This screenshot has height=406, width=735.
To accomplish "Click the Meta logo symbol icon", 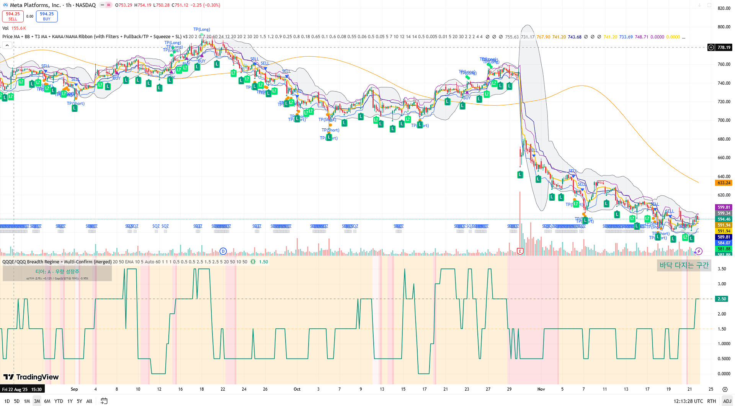I will tap(5, 5).
